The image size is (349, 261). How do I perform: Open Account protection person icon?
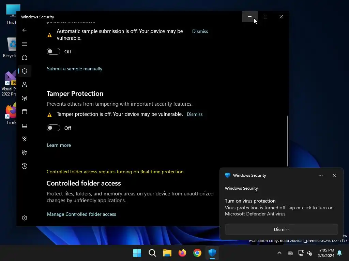[25, 85]
